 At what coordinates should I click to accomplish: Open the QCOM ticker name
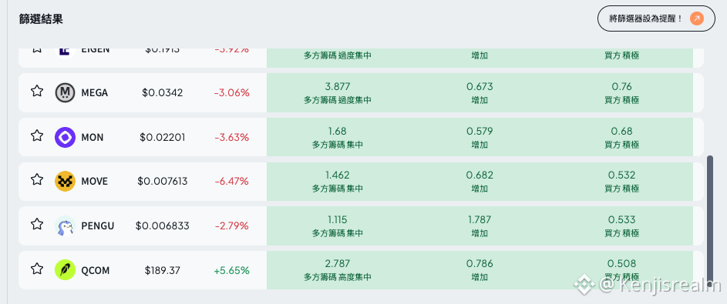click(96, 271)
